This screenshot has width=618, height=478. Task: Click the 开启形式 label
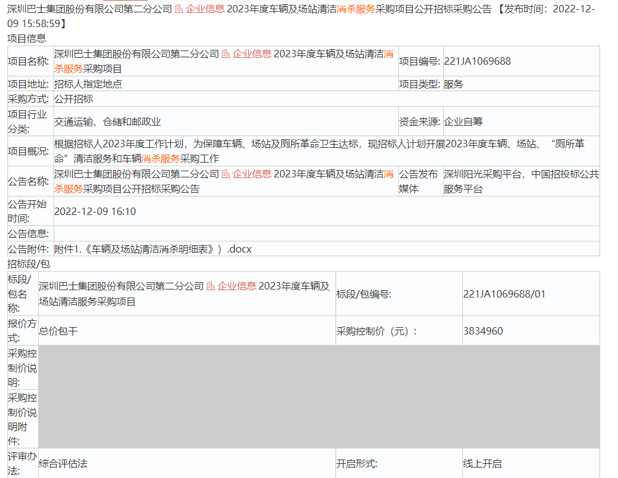click(356, 463)
